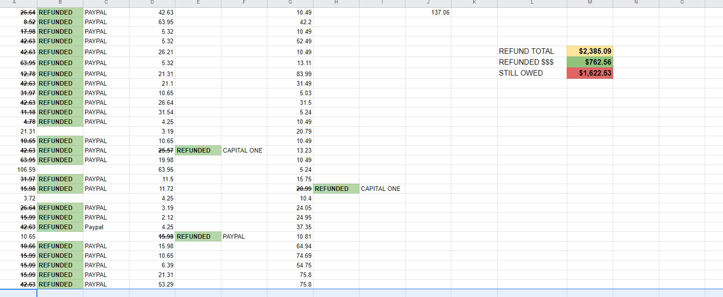Screen dimensions: 723x297
Task: Select column L header
Action: (x=532, y=3)
